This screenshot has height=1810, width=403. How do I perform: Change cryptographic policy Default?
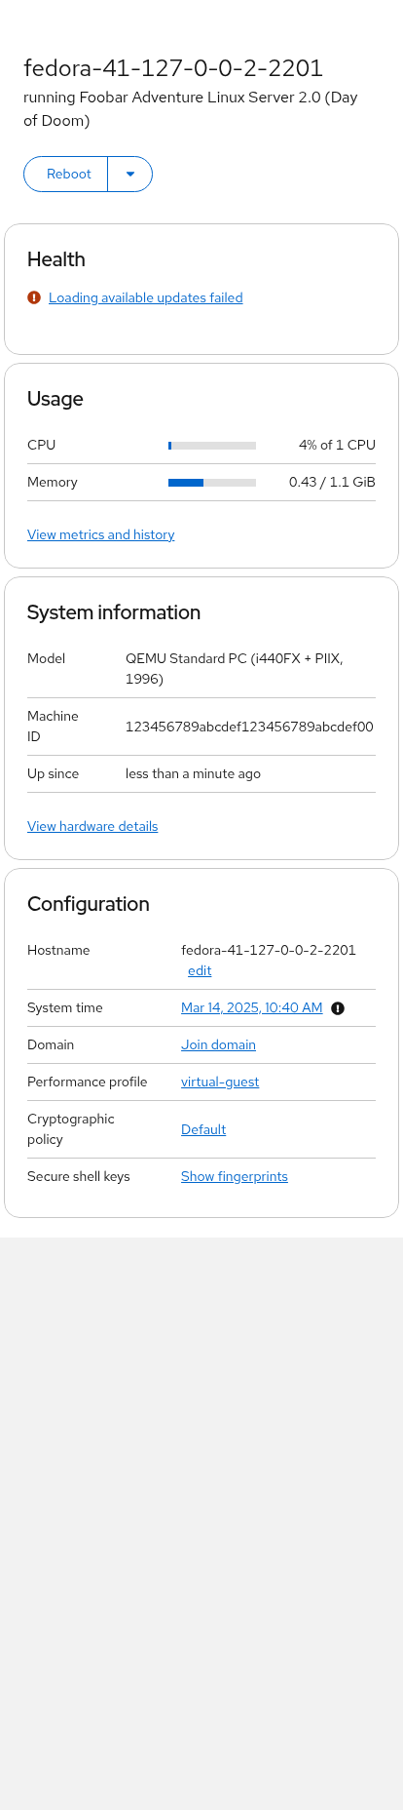click(203, 1129)
